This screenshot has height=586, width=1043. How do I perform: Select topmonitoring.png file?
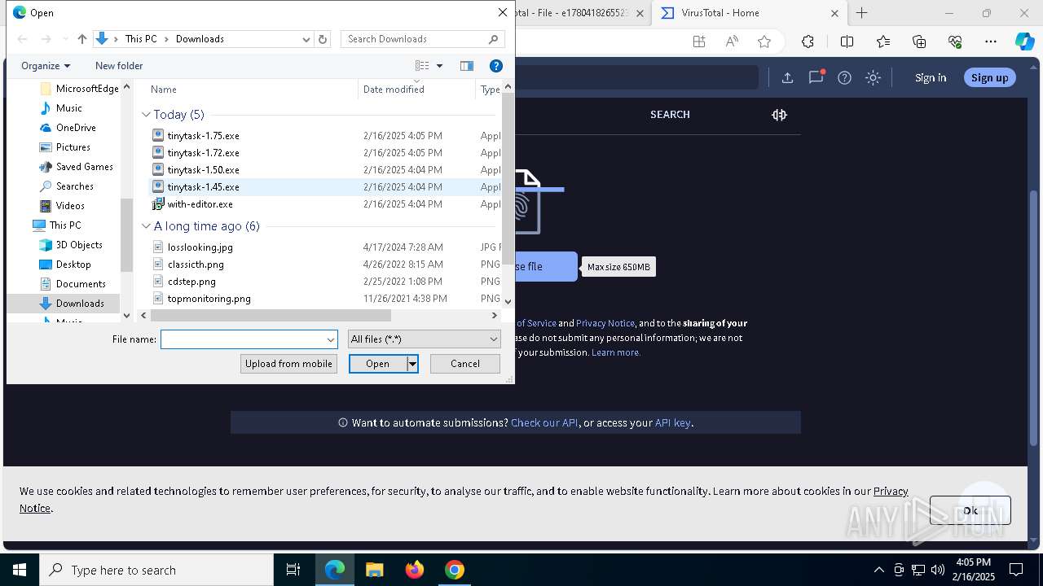click(209, 299)
